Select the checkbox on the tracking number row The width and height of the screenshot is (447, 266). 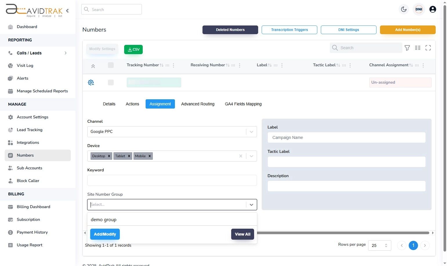[x=111, y=82]
